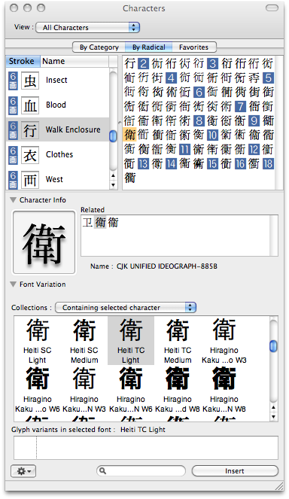The width and height of the screenshot is (289, 499).
Task: Select the Insect row name
Action: point(56,80)
